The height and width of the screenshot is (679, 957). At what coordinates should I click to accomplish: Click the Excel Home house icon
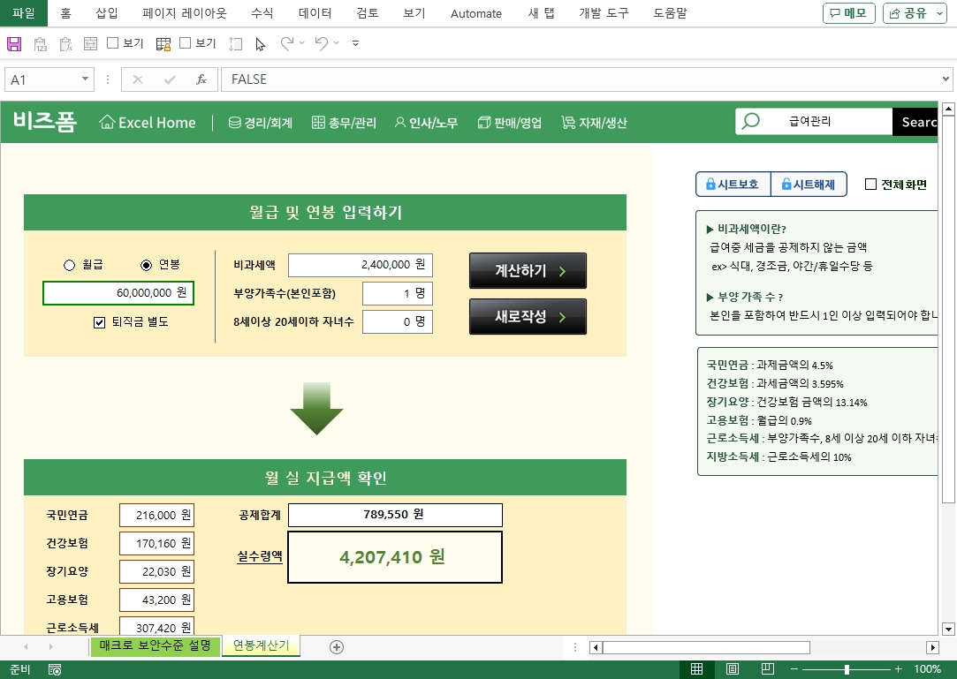tap(107, 123)
